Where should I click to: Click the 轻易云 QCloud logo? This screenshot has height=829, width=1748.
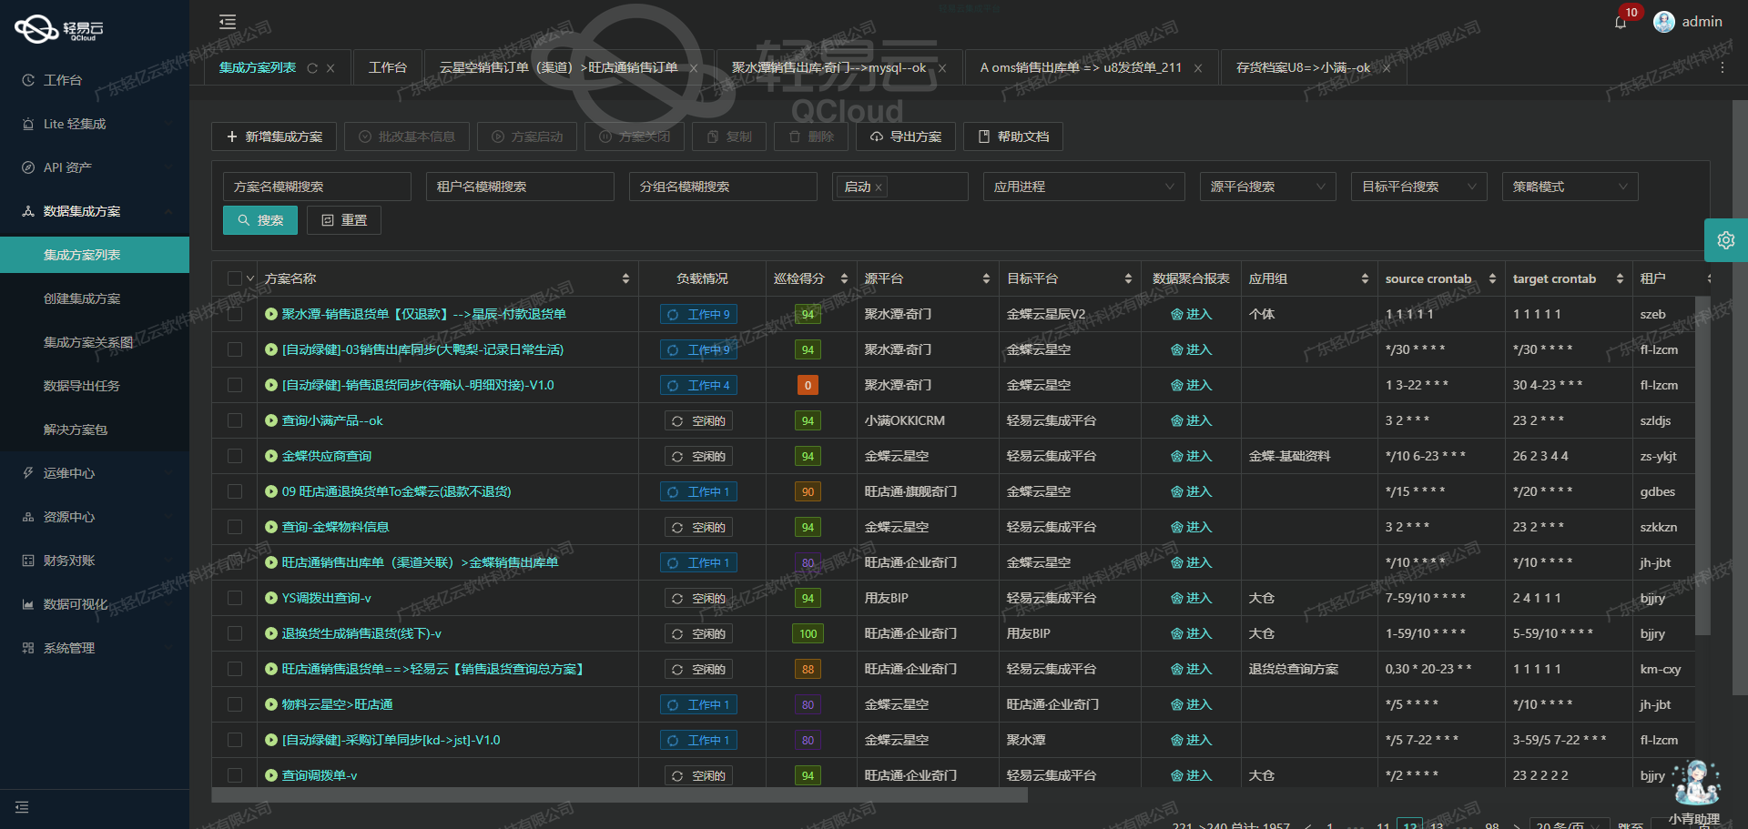coord(59,29)
